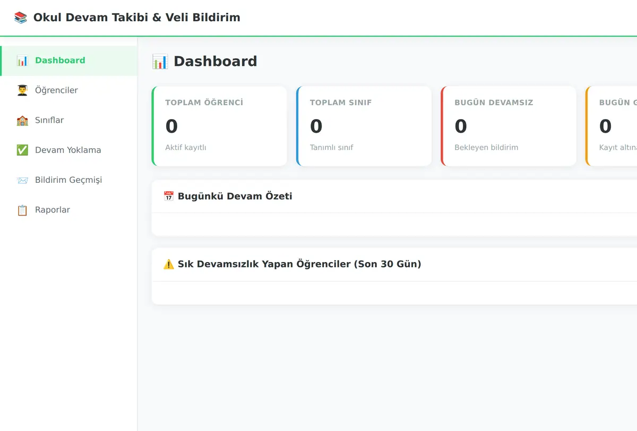This screenshot has height=431, width=637.
Task: Open Bildirim Geçmişi from the sidebar
Action: pyautogui.click(x=69, y=180)
